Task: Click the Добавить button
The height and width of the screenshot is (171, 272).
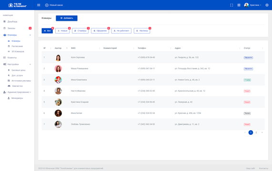Action: coord(67,18)
